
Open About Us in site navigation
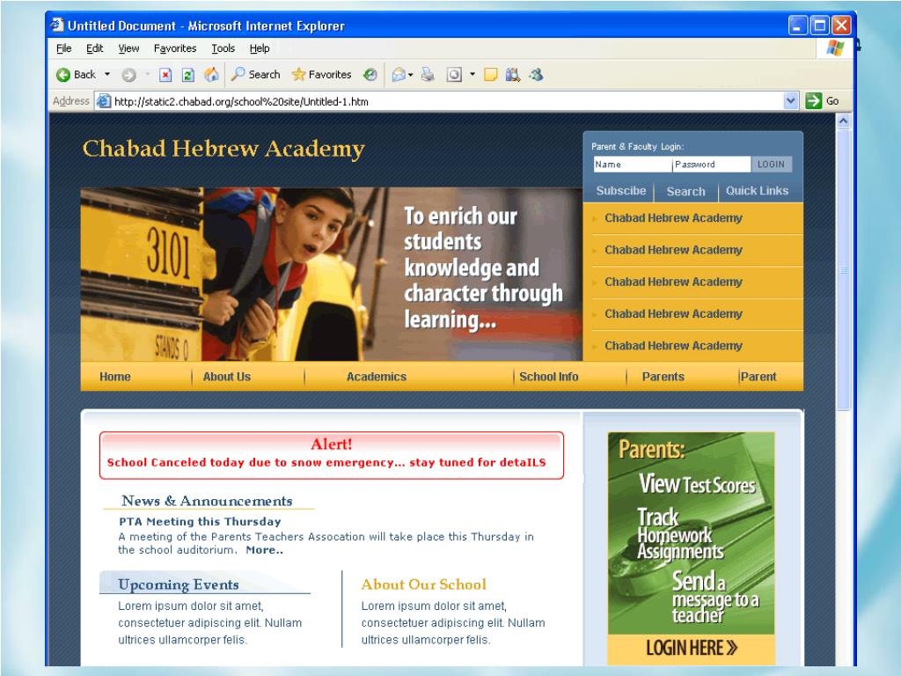coord(227,377)
